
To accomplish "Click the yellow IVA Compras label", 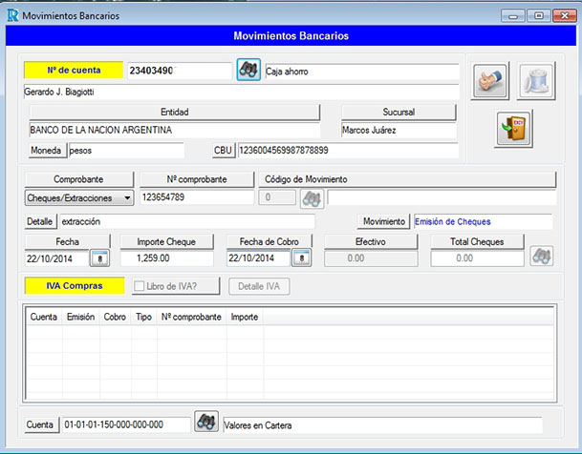I will pos(74,285).
